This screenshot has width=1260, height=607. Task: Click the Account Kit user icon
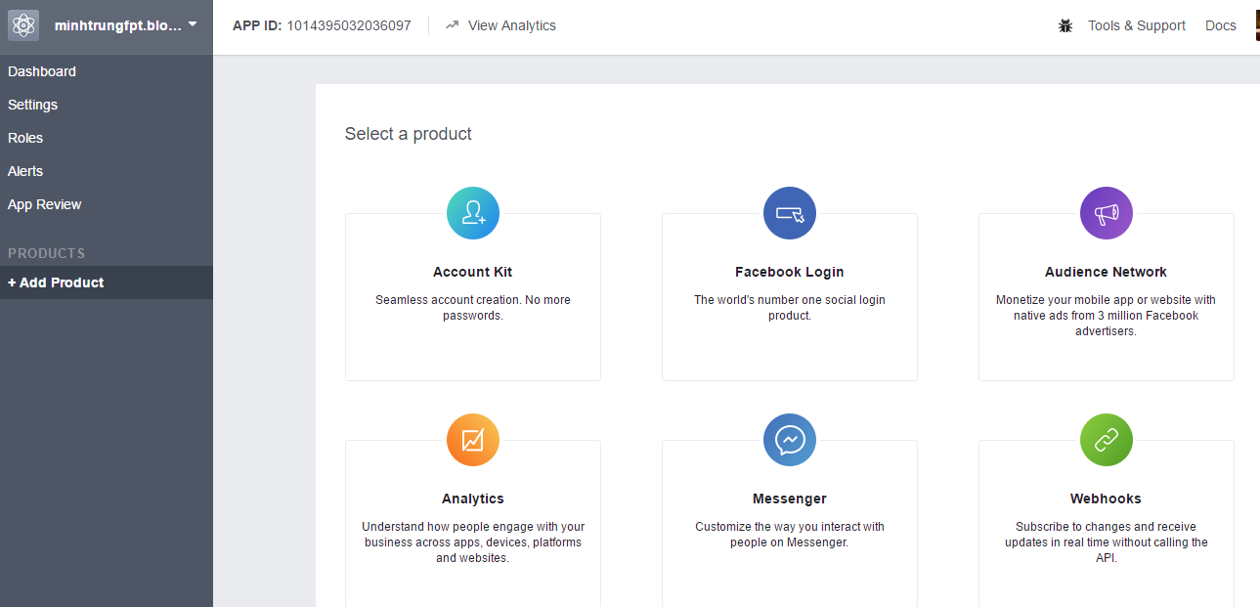[x=473, y=213]
